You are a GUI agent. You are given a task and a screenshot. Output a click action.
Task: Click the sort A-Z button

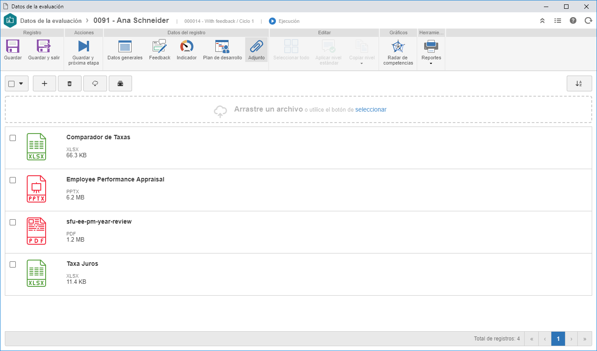[x=579, y=83]
